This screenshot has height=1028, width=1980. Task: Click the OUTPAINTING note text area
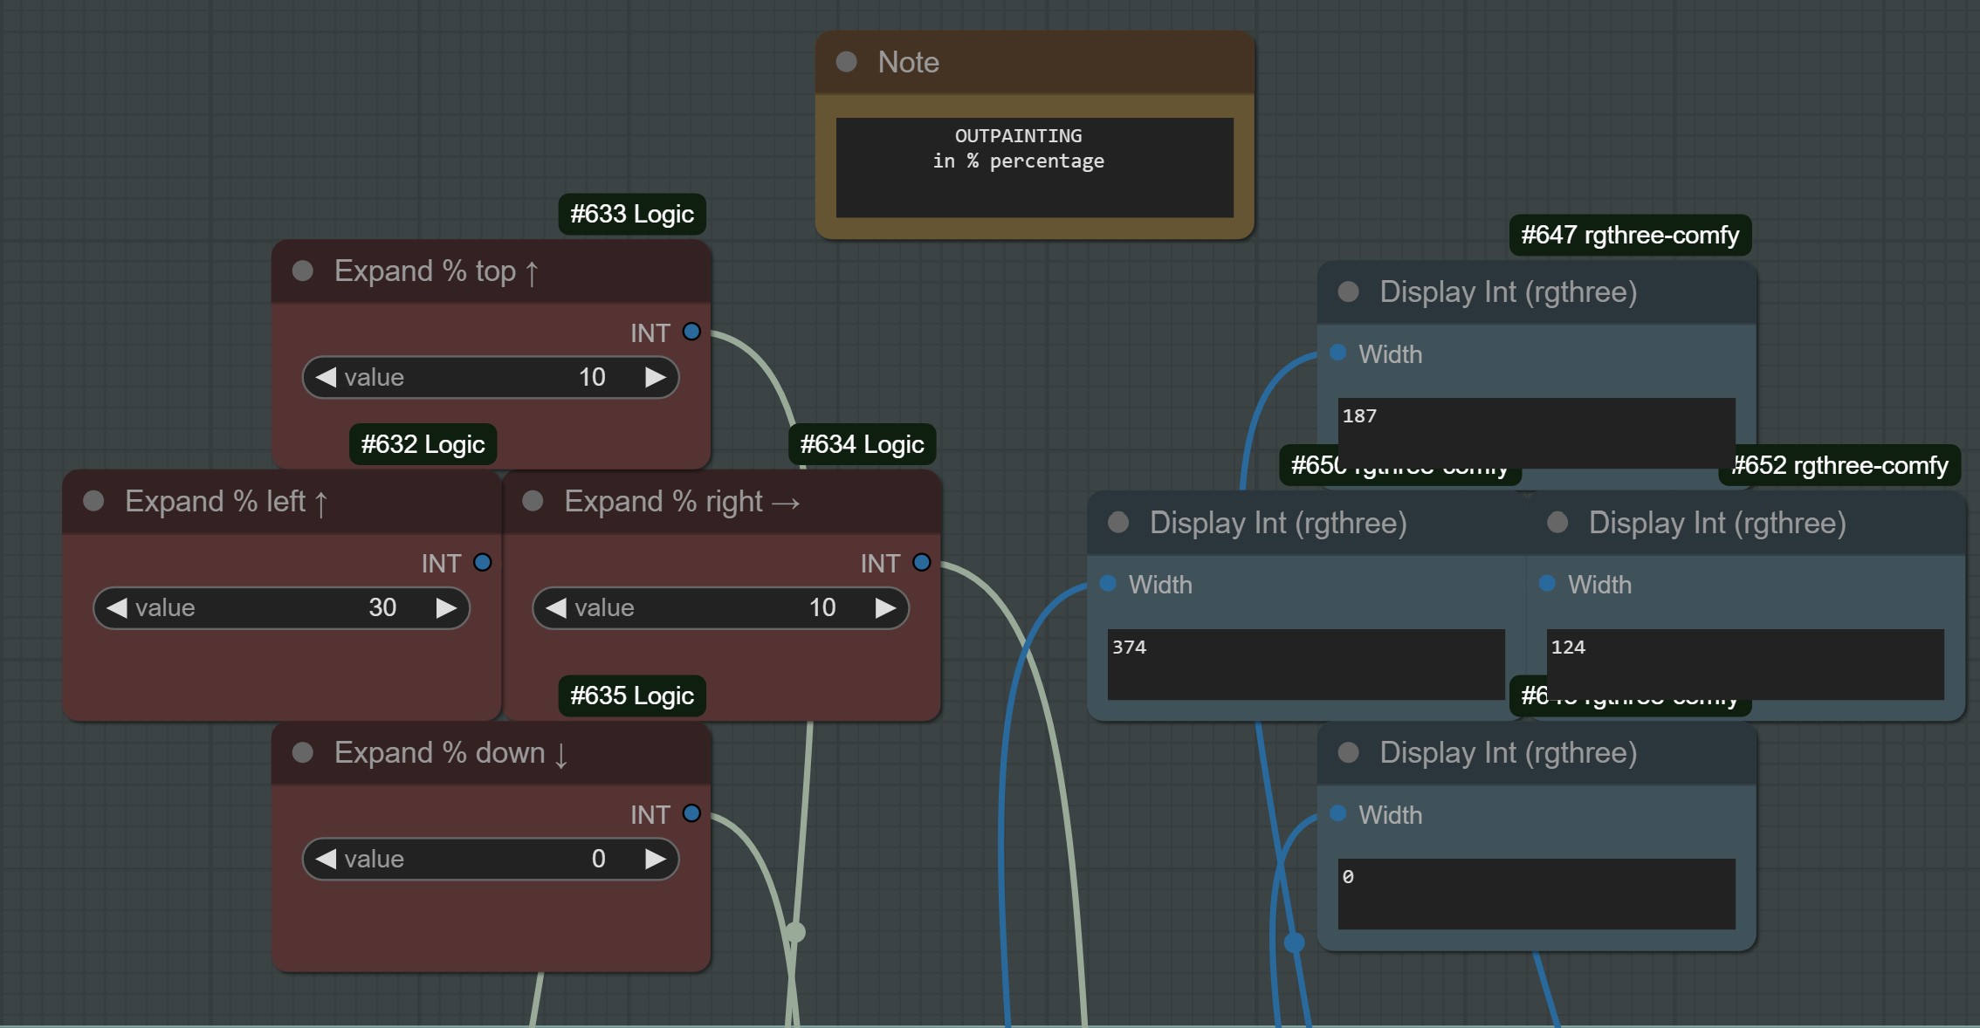(x=1034, y=167)
